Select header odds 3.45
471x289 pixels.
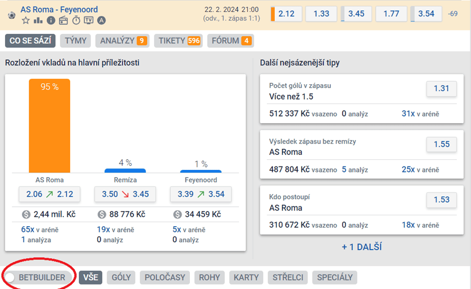(x=356, y=14)
